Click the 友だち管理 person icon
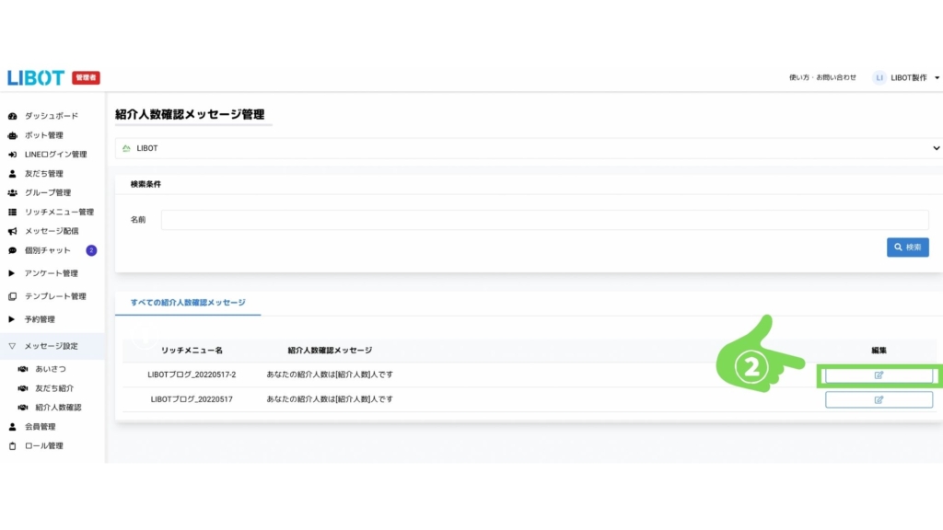Screen dimensions: 943x530 point(12,174)
